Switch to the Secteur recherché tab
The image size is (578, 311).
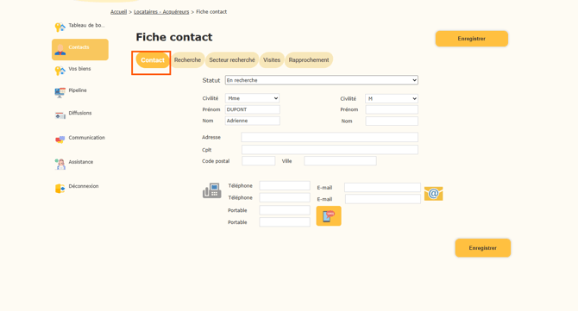(232, 60)
